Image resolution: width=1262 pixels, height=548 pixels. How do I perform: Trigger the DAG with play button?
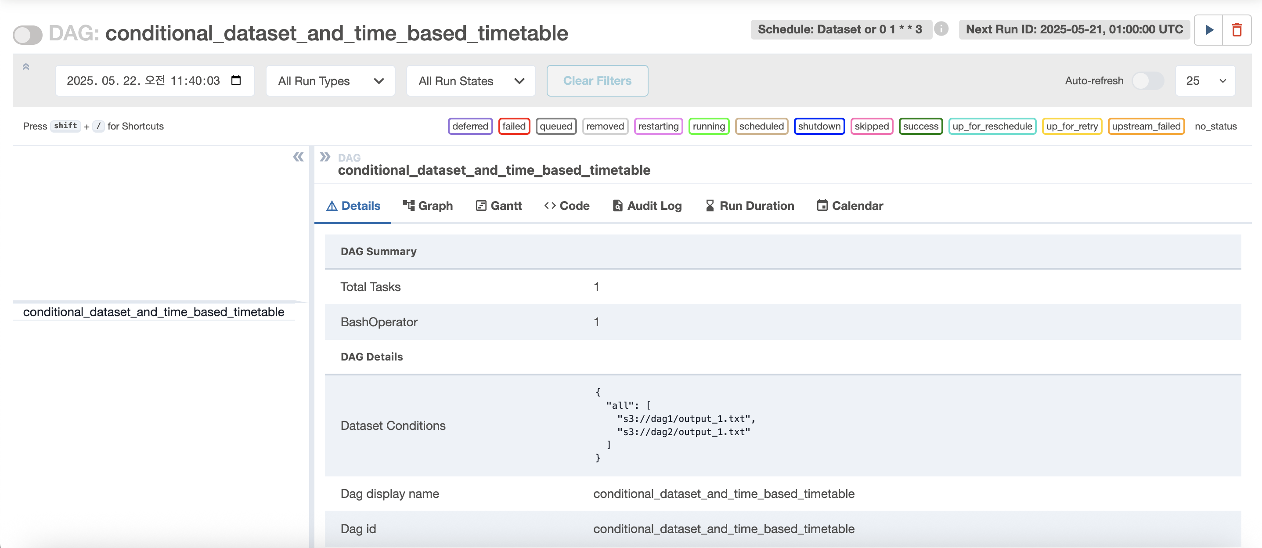pos(1208,30)
